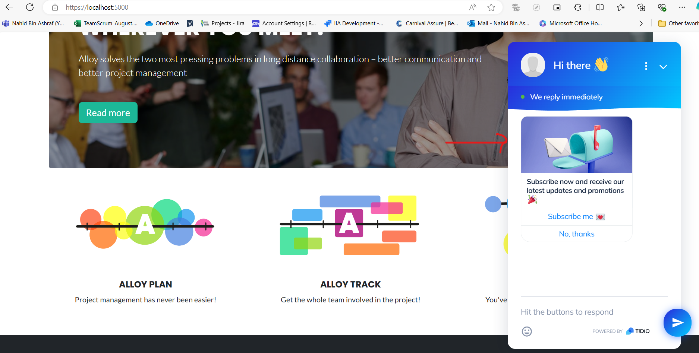Open Collections icon in toolbar
Screen dimensions: 699x353
pos(641,7)
